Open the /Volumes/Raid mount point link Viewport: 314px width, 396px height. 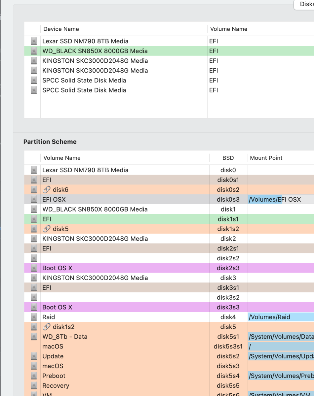(270, 317)
